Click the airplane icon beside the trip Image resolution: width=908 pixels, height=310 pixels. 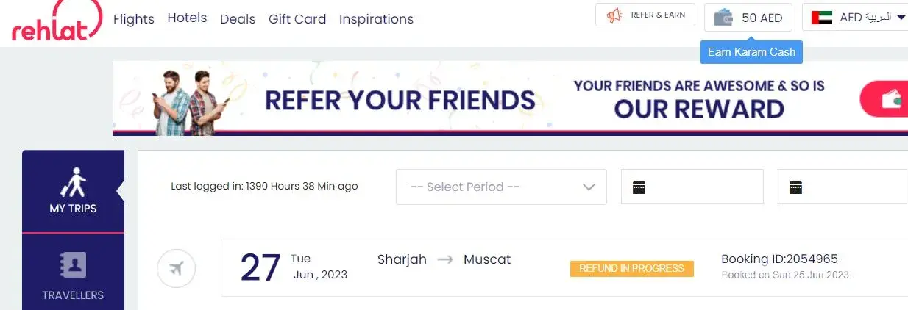coord(176,269)
